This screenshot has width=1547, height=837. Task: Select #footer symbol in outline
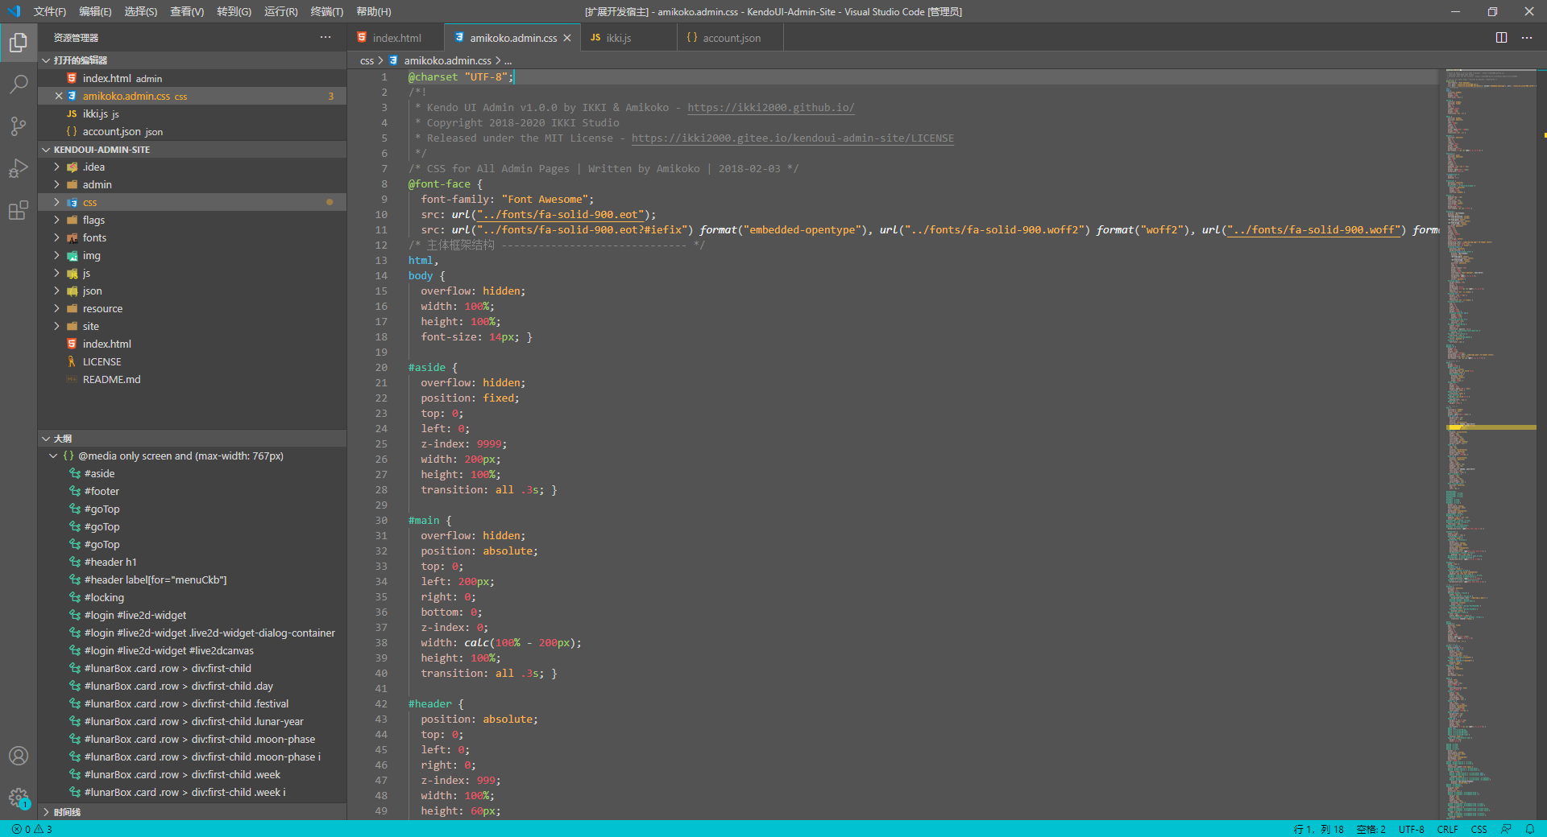click(102, 492)
